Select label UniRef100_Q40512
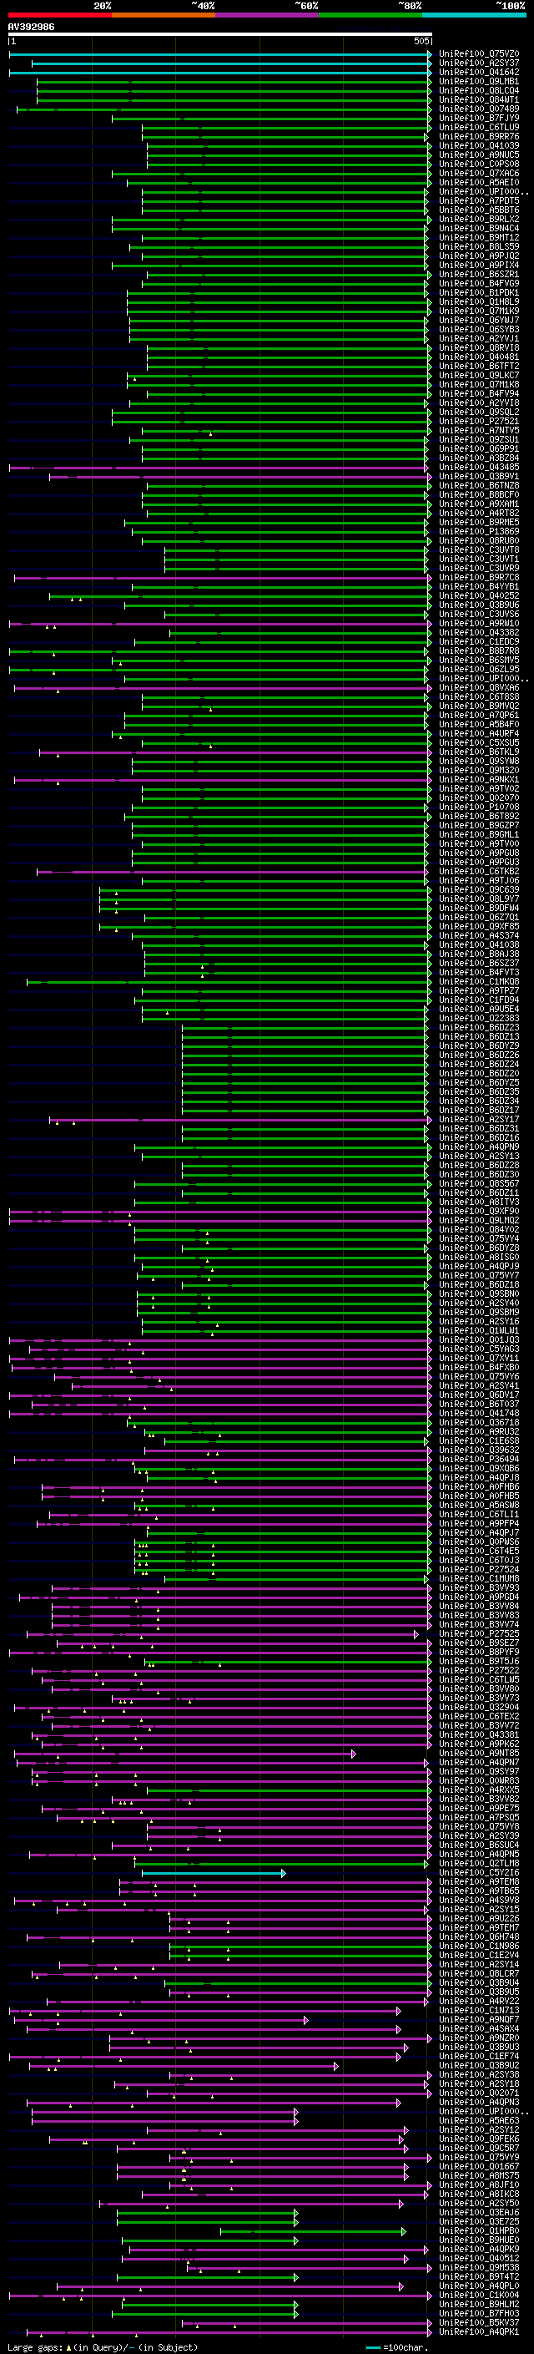Image resolution: width=534 pixels, height=2354 pixels. (479, 2258)
